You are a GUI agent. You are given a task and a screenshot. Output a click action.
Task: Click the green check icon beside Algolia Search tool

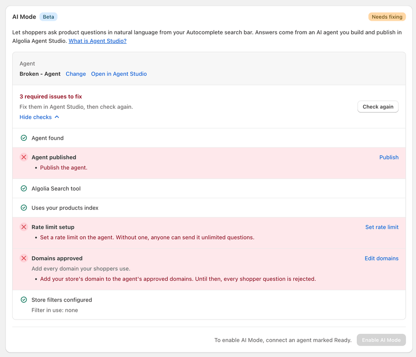point(24,189)
